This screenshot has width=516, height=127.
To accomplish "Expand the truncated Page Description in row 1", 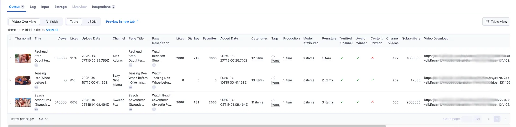I will (154, 65).
